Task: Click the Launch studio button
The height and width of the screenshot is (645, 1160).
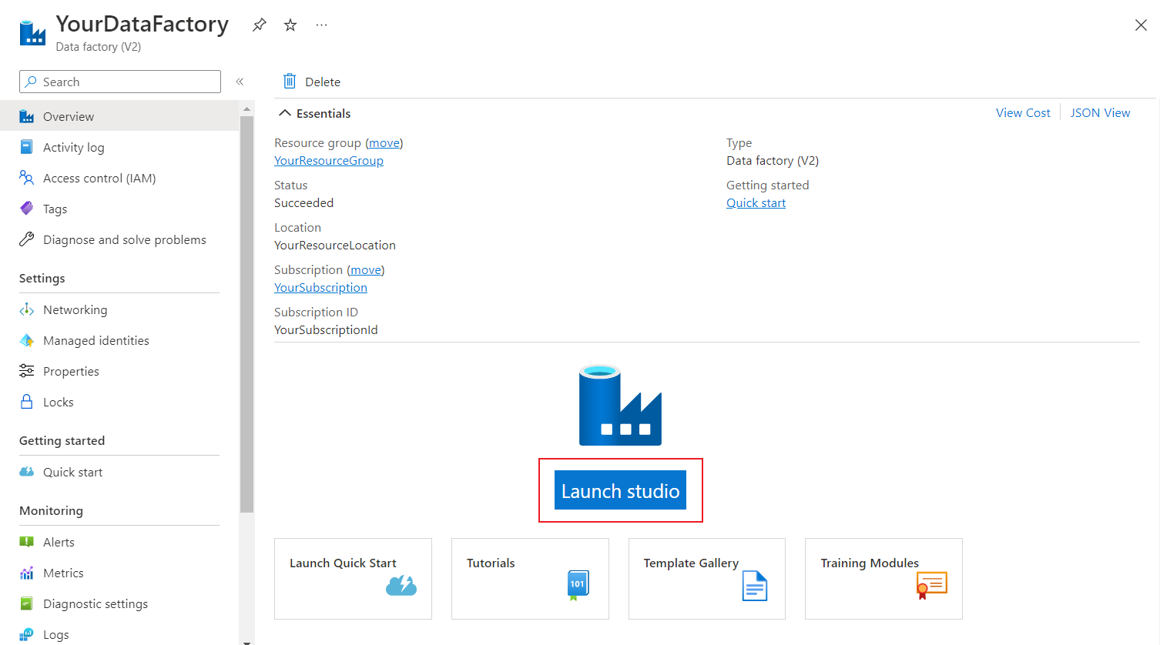Action: click(x=620, y=490)
